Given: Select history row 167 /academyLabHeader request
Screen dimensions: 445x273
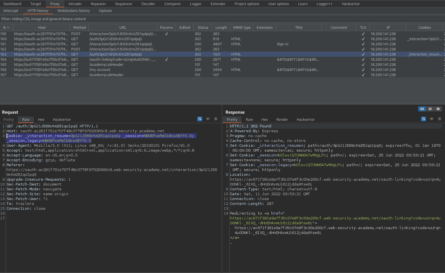Looking at the screenshot, I should (222, 75).
